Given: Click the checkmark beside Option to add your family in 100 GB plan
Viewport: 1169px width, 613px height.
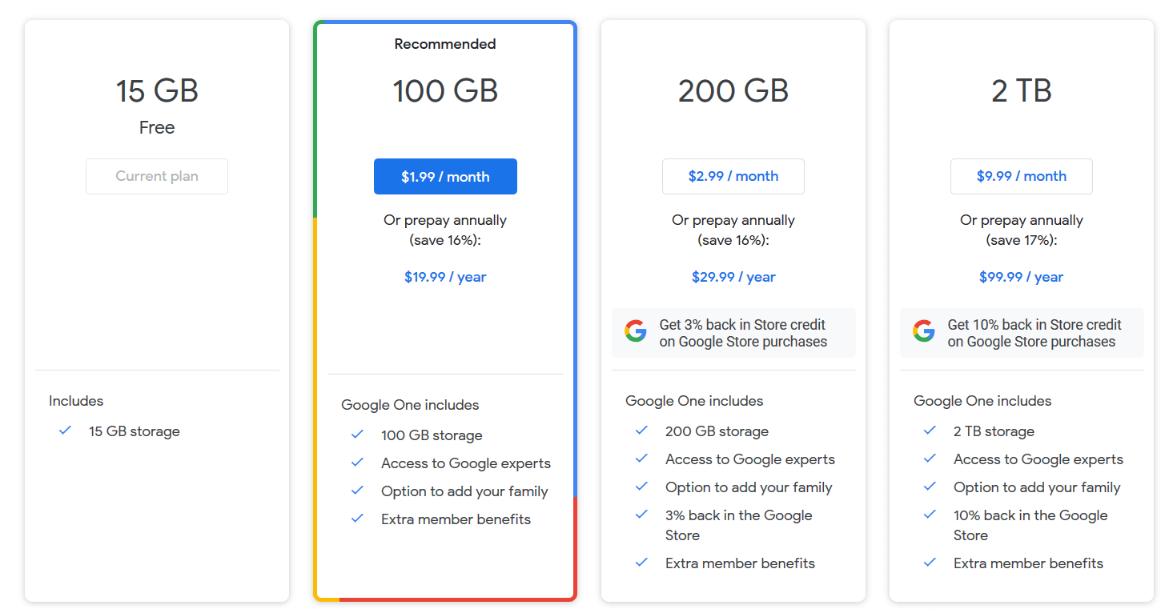Looking at the screenshot, I should 357,491.
